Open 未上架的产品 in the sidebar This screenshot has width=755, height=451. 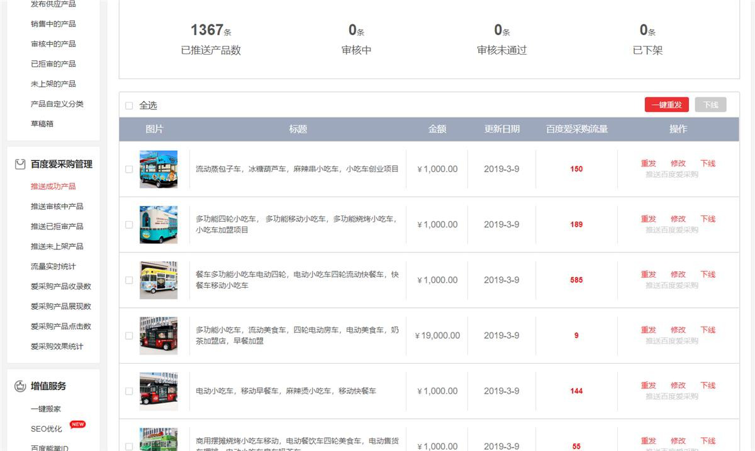pos(53,84)
